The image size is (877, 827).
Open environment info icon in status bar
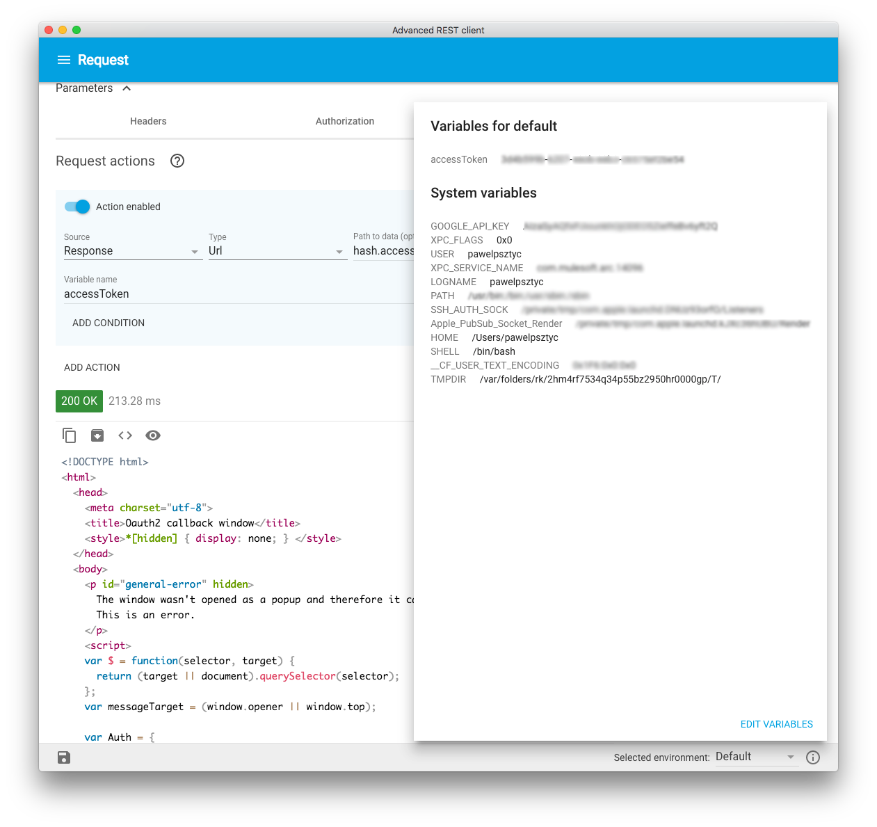click(x=813, y=757)
